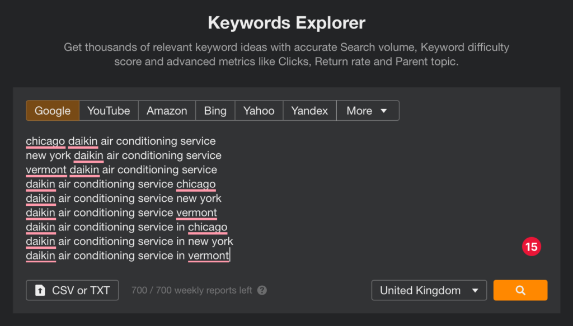Click the line starting 'chicago daikin air conditioning'
Viewport: 573px width, 326px height.
(x=121, y=141)
